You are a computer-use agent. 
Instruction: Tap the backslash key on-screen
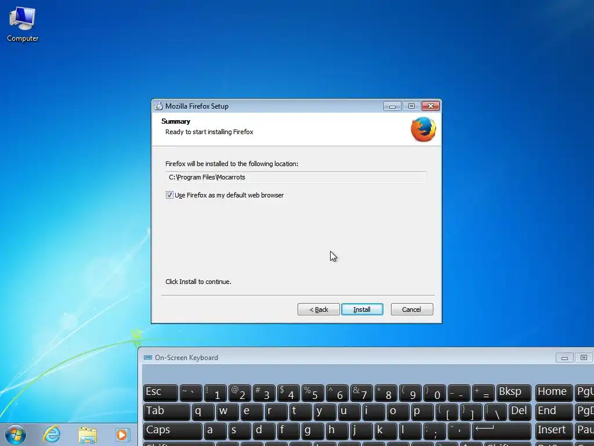coord(495,412)
